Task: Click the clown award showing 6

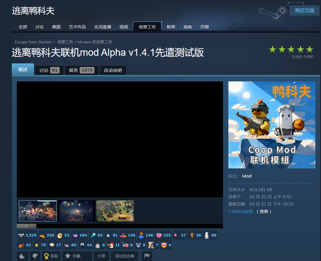Action: pyautogui.click(x=100, y=245)
